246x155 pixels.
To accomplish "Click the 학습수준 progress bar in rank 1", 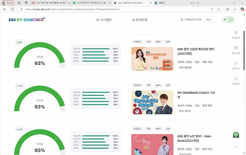I will [x=96, y=52].
